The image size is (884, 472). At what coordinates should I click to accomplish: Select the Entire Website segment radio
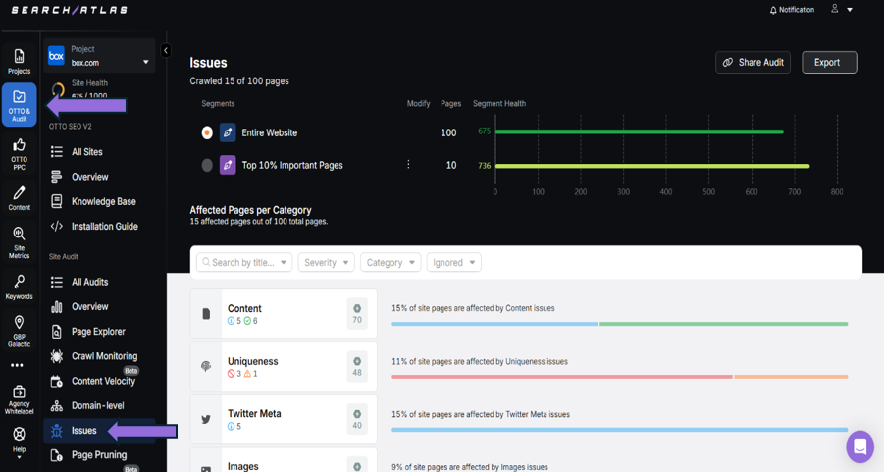tap(207, 132)
